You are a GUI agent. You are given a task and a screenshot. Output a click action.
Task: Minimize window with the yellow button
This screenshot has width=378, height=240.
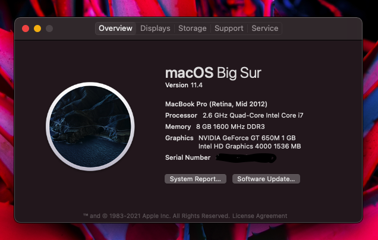[x=37, y=29]
